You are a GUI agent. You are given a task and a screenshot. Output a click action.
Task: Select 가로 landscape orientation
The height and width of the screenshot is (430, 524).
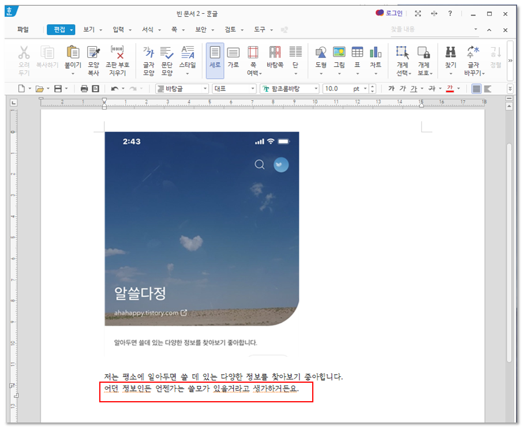coord(233,53)
